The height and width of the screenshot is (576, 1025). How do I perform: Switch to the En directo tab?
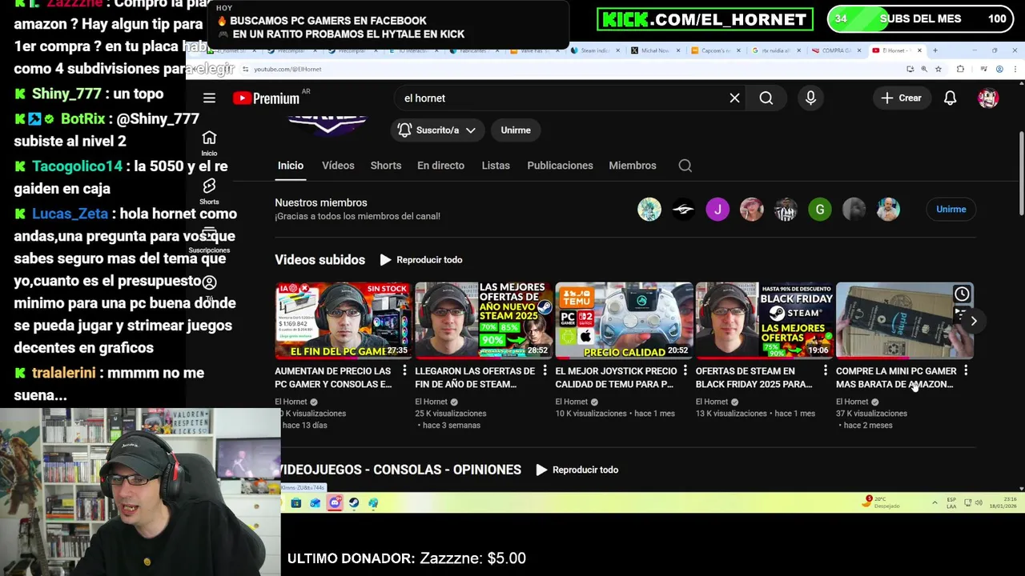440,166
